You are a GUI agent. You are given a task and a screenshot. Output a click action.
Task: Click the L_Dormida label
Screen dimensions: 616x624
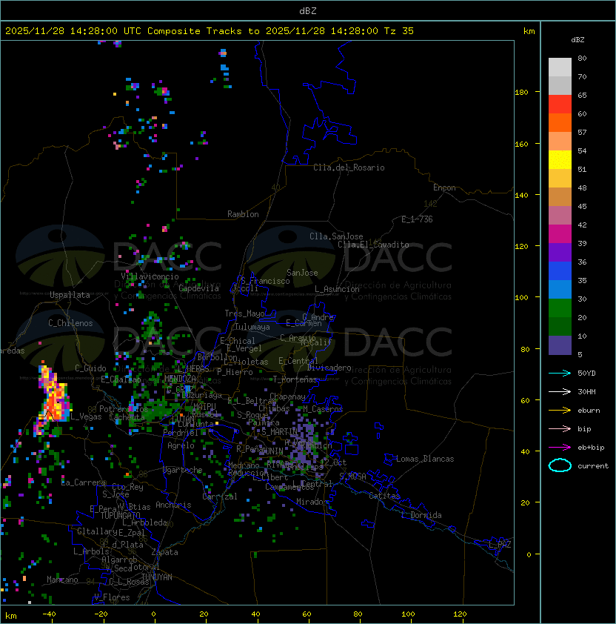[421, 515]
